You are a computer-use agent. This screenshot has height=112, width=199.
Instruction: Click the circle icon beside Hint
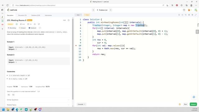68,20
